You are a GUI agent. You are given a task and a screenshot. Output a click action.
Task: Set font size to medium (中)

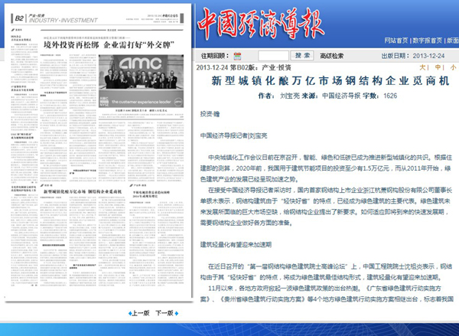coord(438,67)
